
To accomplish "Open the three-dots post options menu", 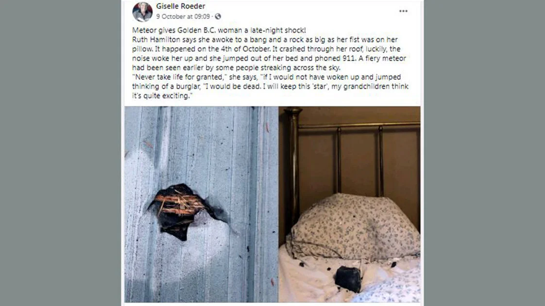I will (x=403, y=11).
